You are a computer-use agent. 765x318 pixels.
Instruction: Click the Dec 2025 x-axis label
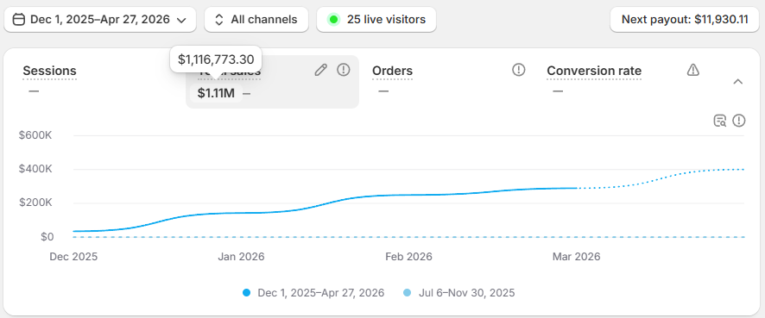point(73,257)
